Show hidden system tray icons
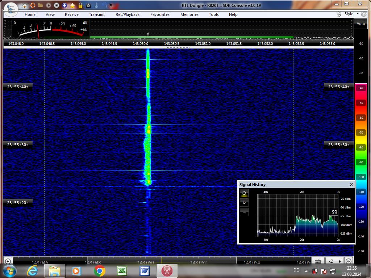371x278 pixels. [306, 271]
